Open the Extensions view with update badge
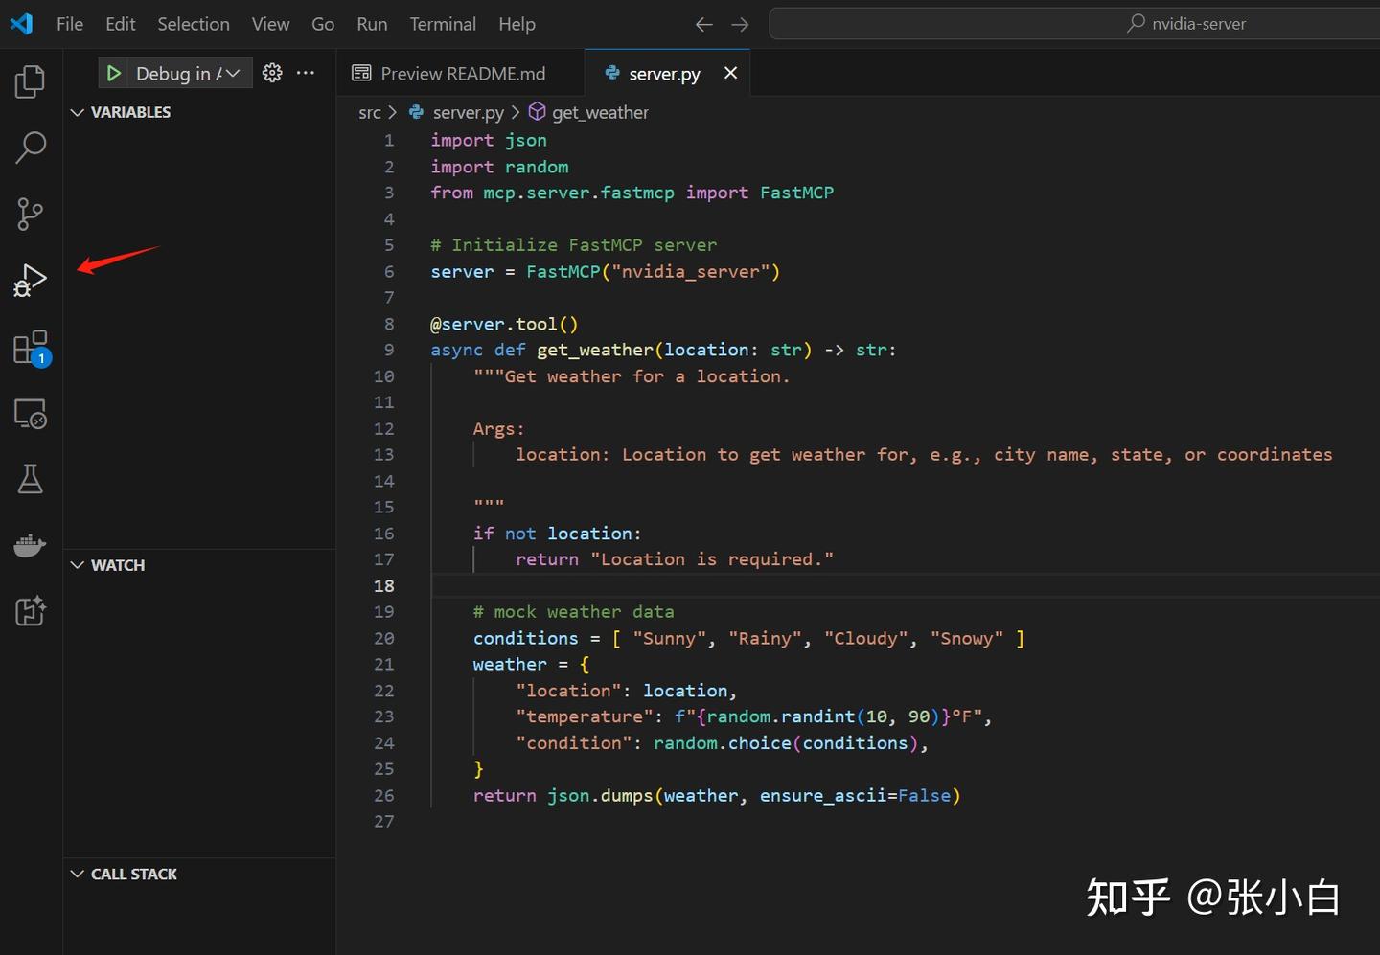This screenshot has height=955, width=1380. [31, 348]
